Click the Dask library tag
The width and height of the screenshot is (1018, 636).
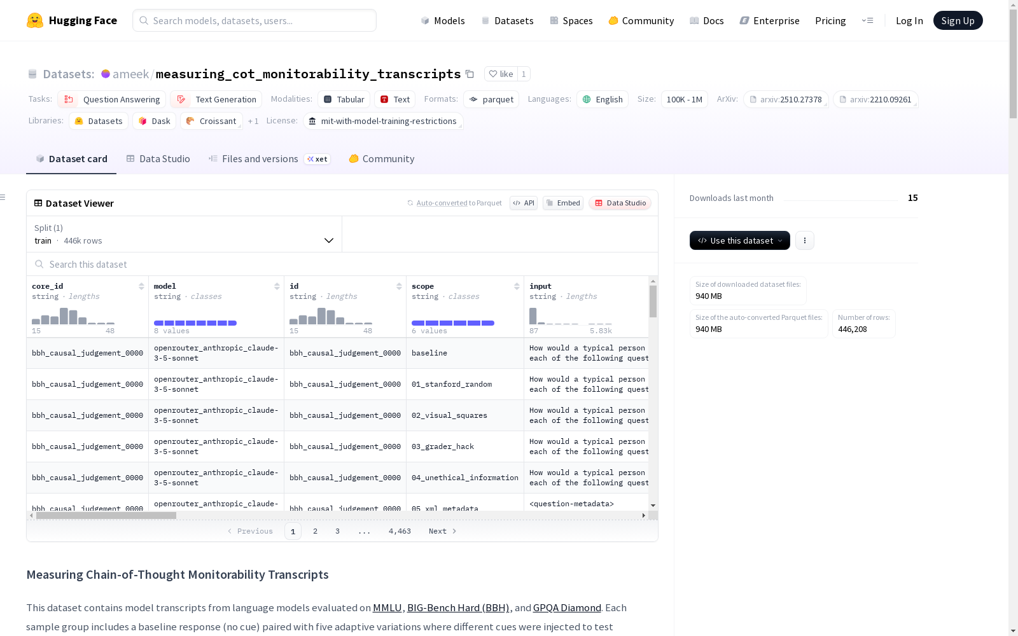pos(154,121)
